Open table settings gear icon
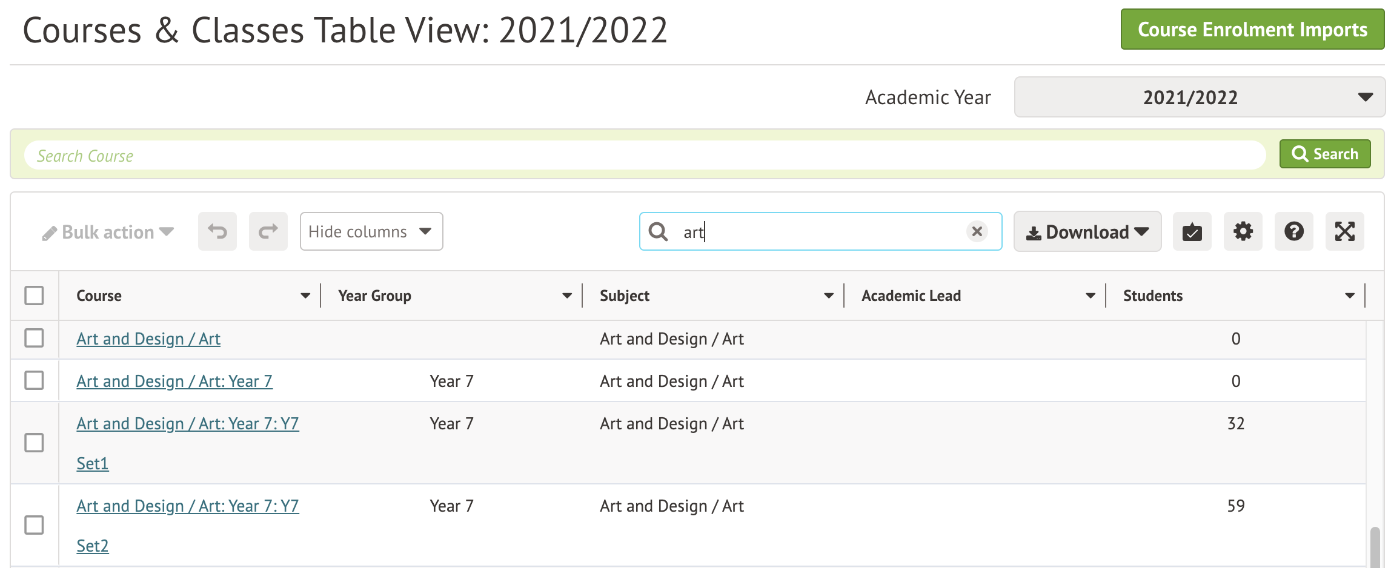The image size is (1391, 568). click(1243, 231)
